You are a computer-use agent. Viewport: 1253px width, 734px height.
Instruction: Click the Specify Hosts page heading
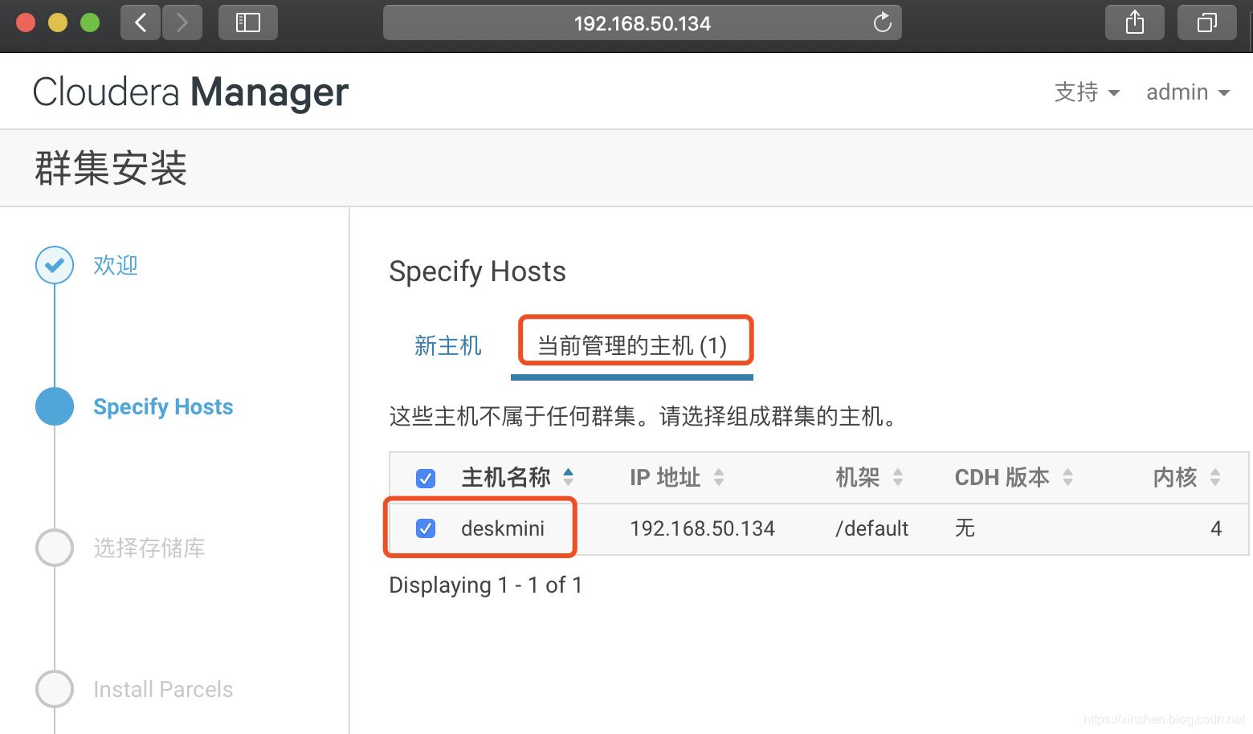[477, 271]
